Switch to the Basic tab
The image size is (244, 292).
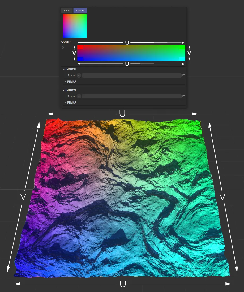tap(67, 11)
